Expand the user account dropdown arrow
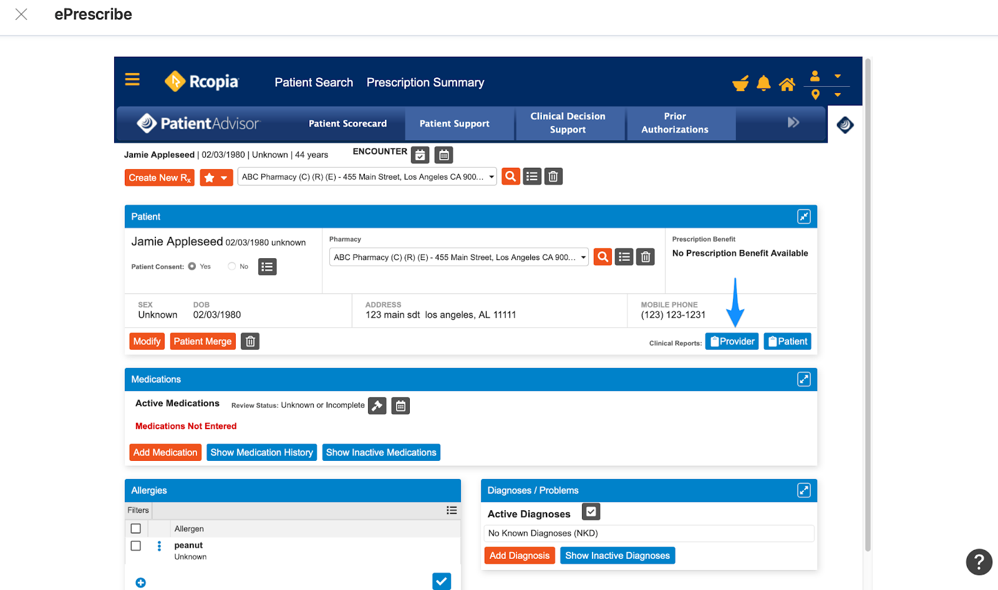Image resolution: width=998 pixels, height=590 pixels. tap(838, 76)
